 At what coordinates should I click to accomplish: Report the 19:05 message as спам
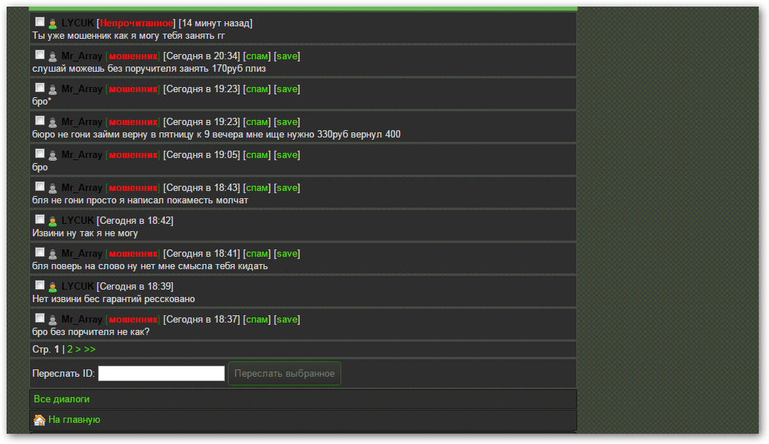(x=257, y=155)
